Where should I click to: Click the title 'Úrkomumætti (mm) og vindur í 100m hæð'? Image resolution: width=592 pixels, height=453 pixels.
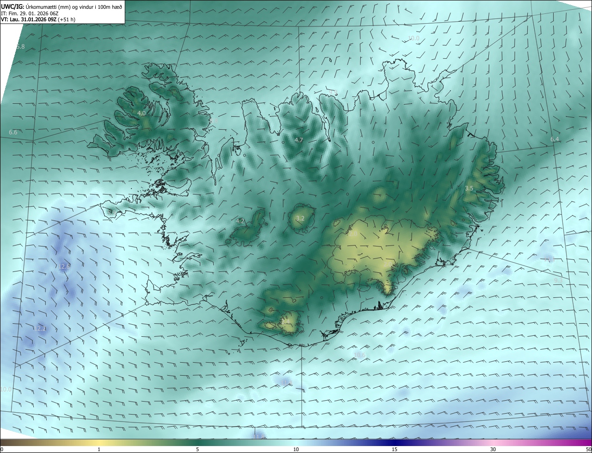[73, 7]
